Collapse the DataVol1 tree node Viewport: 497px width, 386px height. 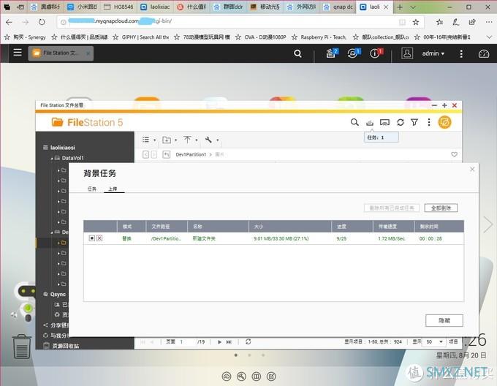(x=52, y=158)
